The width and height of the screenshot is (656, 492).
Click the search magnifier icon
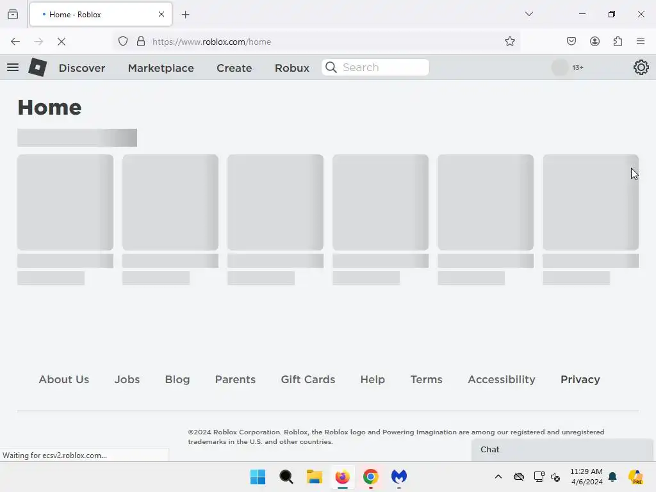click(x=331, y=67)
